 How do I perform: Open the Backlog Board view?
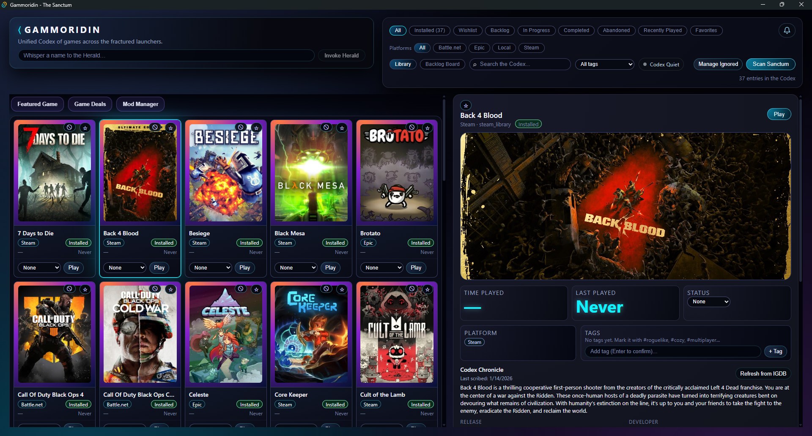click(x=442, y=64)
